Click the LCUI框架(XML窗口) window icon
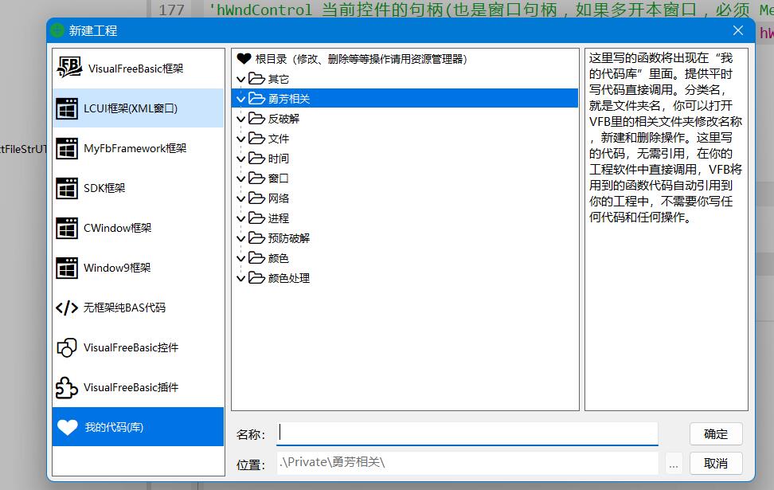 (67, 108)
